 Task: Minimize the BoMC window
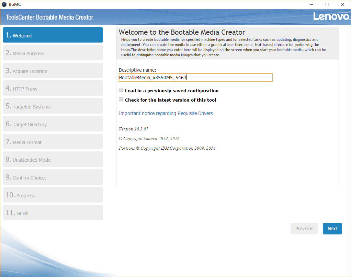[312, 4]
